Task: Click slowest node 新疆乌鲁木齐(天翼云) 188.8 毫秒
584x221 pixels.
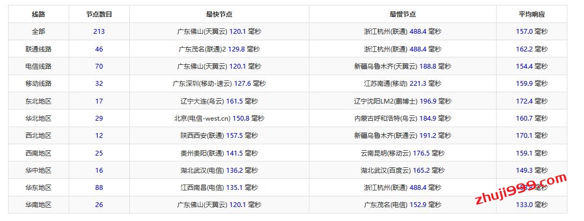Action: [x=403, y=67]
